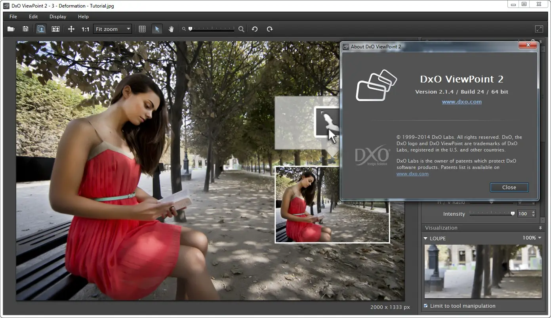Click the Close button in the About dialog
Image resolution: width=551 pixels, height=318 pixels.
[x=509, y=187]
